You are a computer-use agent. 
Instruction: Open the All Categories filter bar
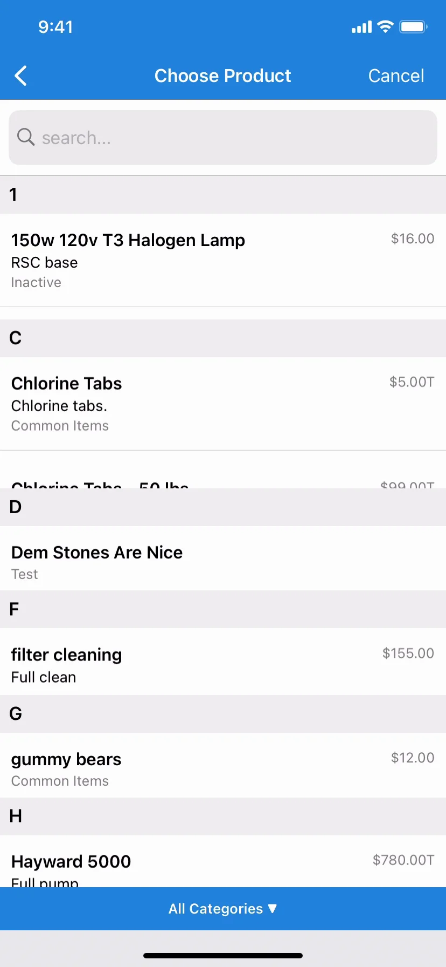(x=223, y=909)
